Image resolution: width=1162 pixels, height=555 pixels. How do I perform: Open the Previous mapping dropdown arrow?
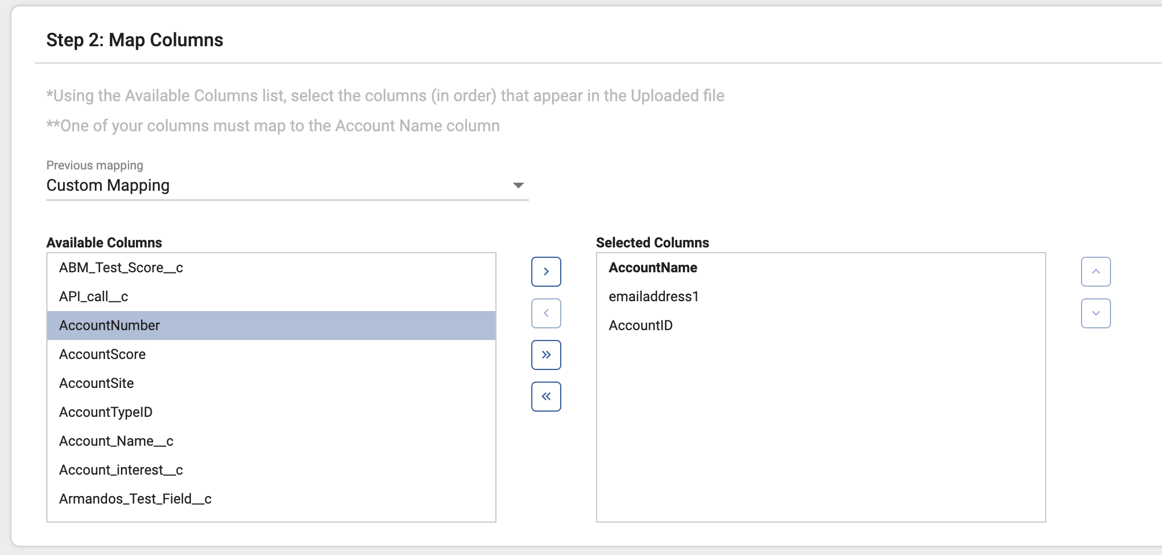point(518,186)
